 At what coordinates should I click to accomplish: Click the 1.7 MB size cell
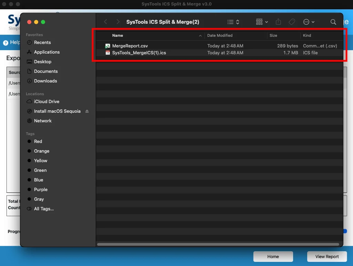(291, 53)
